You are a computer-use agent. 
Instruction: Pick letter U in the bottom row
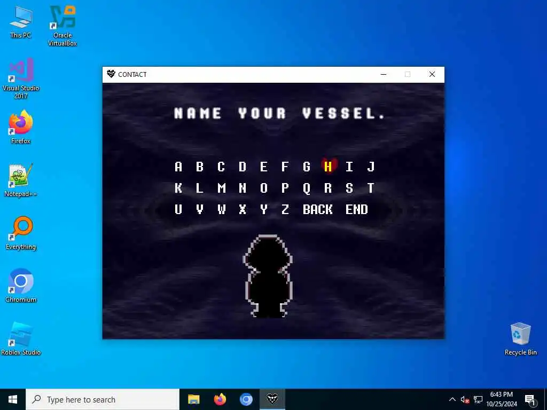[178, 209]
